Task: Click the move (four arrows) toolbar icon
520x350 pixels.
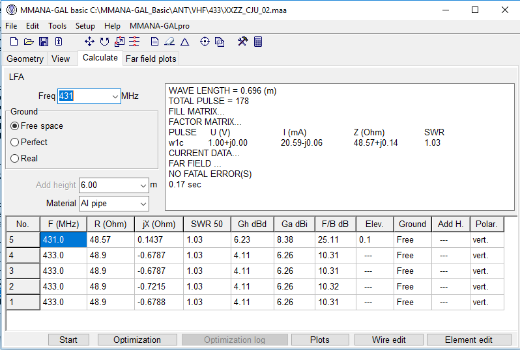Action: (x=89, y=42)
